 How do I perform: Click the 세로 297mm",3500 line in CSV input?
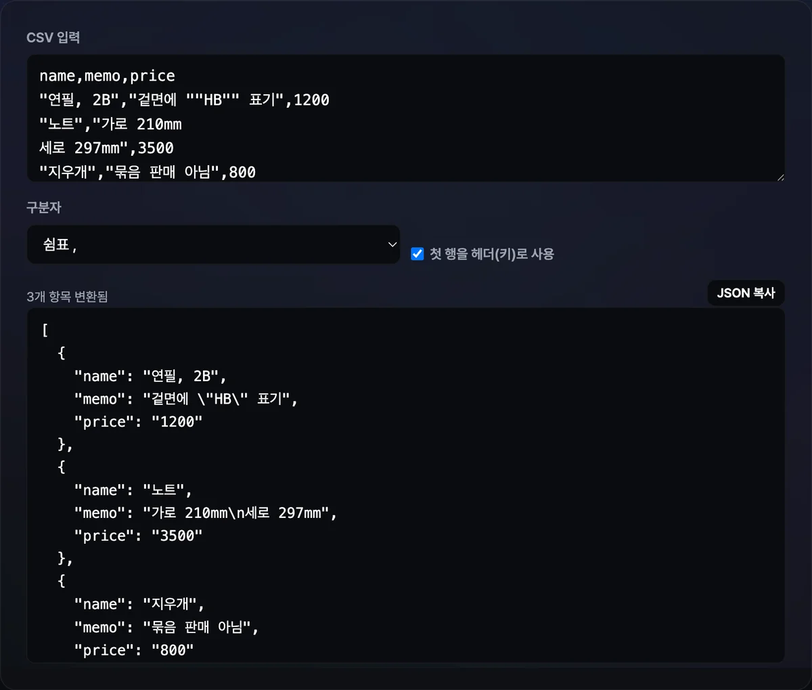tap(106, 148)
